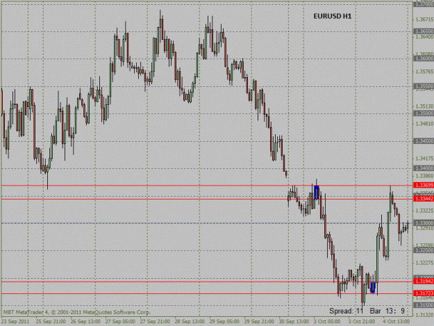Click the red 1.33442 price tag

[x=424, y=199]
